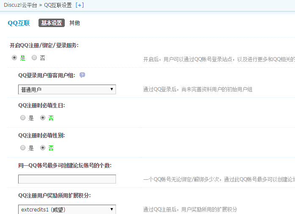Click the 开启QQ注册/绑定/登录服务 label
The width and height of the screenshot is (295, 214).
click(44, 45)
